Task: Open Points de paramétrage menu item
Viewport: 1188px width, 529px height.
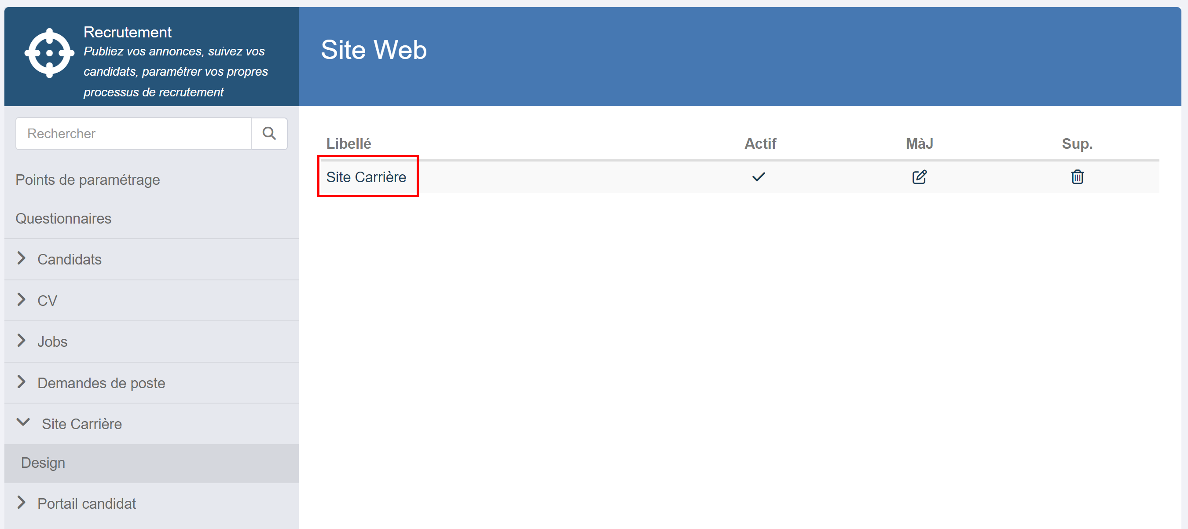Action: 88,180
